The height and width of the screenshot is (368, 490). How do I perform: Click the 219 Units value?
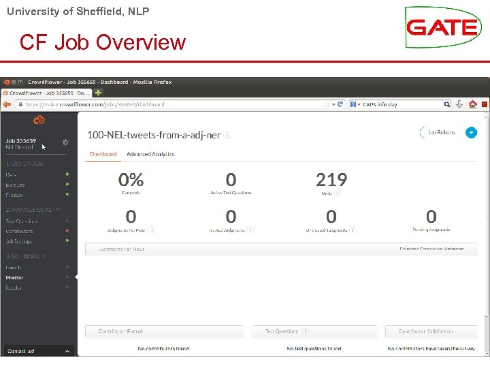pos(331,180)
